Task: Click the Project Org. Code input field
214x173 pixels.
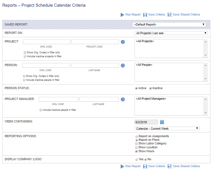Action: click(x=47, y=42)
